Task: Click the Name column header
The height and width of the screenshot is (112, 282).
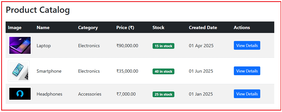Action: click(43, 28)
